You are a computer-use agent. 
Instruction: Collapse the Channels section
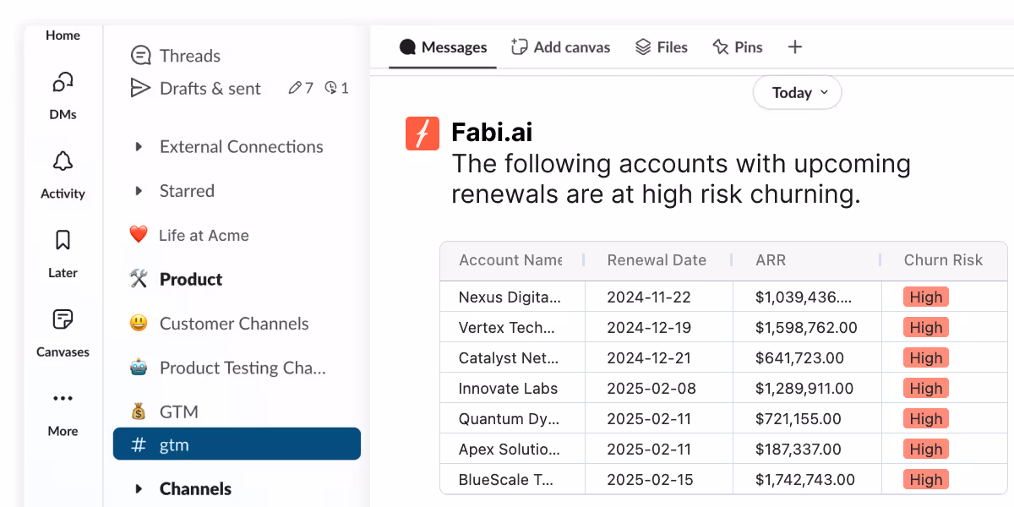(139, 488)
